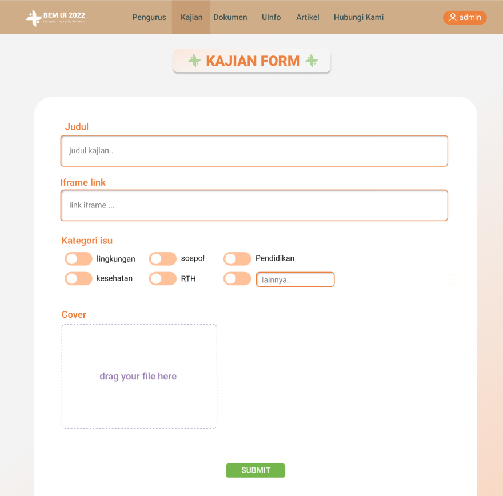
Task: Click the admin user profile icon
Action: click(453, 18)
